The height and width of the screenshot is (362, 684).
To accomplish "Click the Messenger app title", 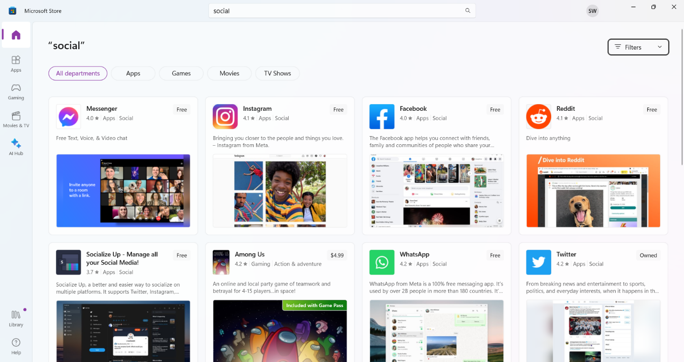I will click(x=102, y=108).
